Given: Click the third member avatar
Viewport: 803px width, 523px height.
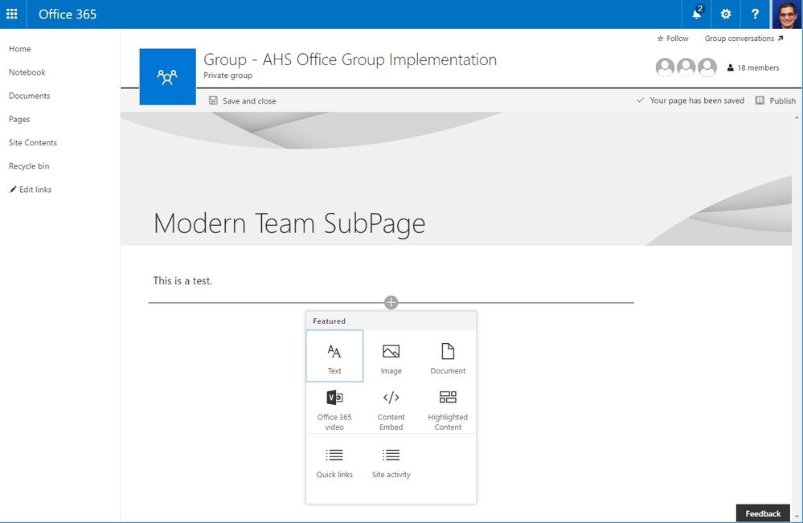Looking at the screenshot, I should pyautogui.click(x=707, y=67).
